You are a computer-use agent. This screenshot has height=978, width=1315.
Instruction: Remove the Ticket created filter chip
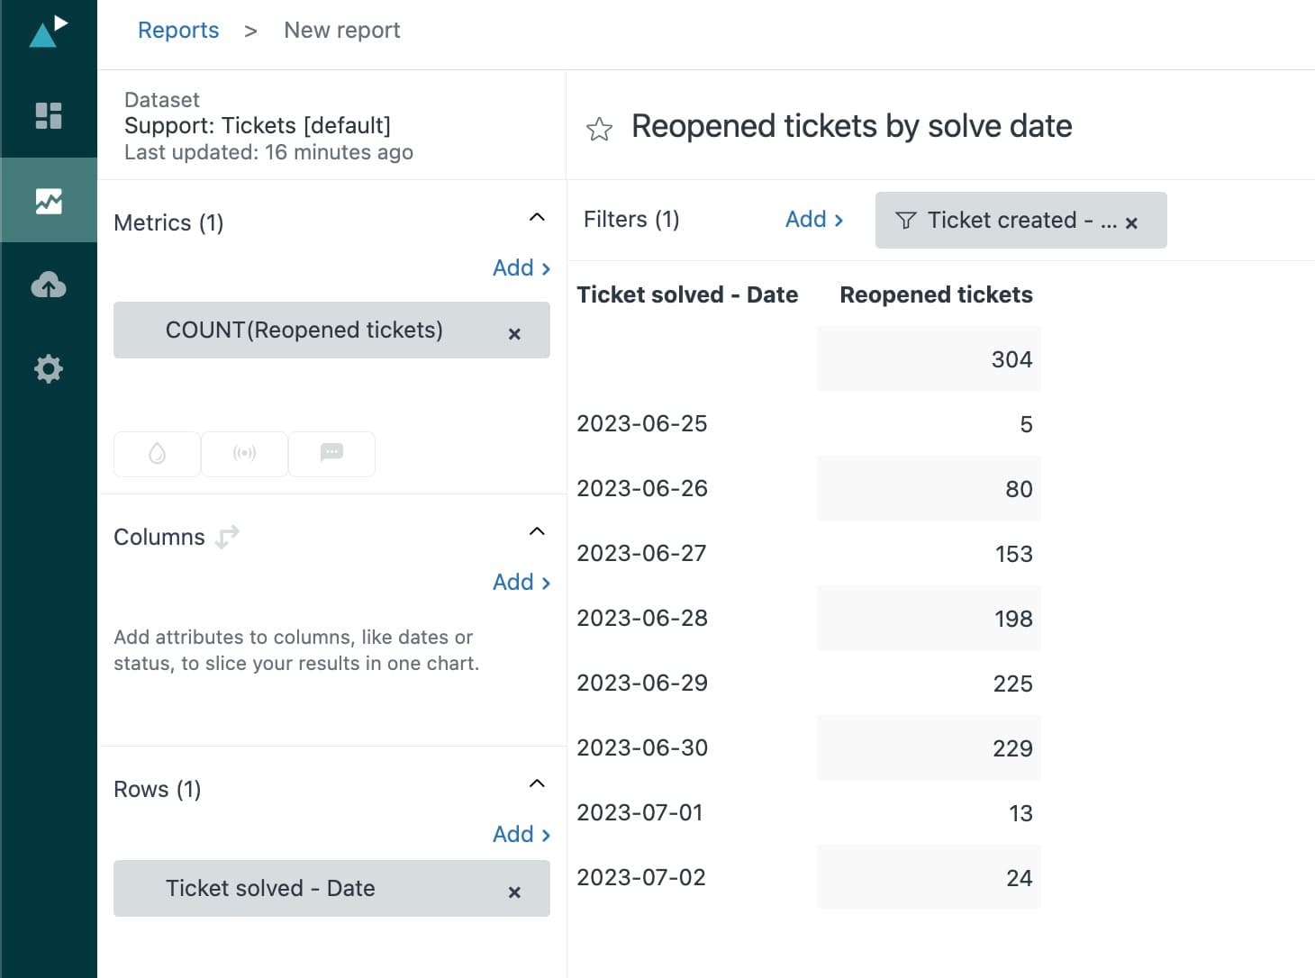[x=1132, y=222]
